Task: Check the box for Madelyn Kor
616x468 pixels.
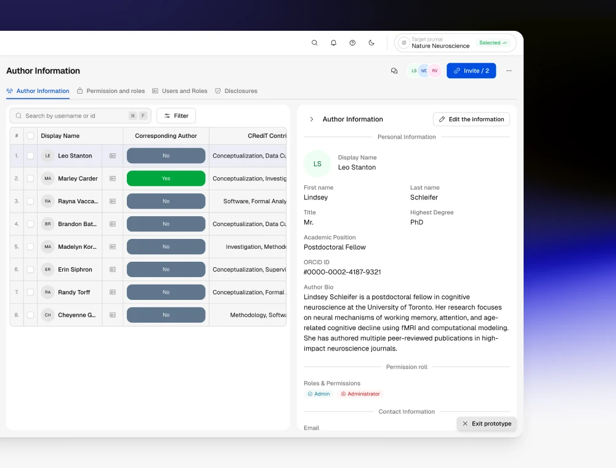Action: (x=30, y=247)
